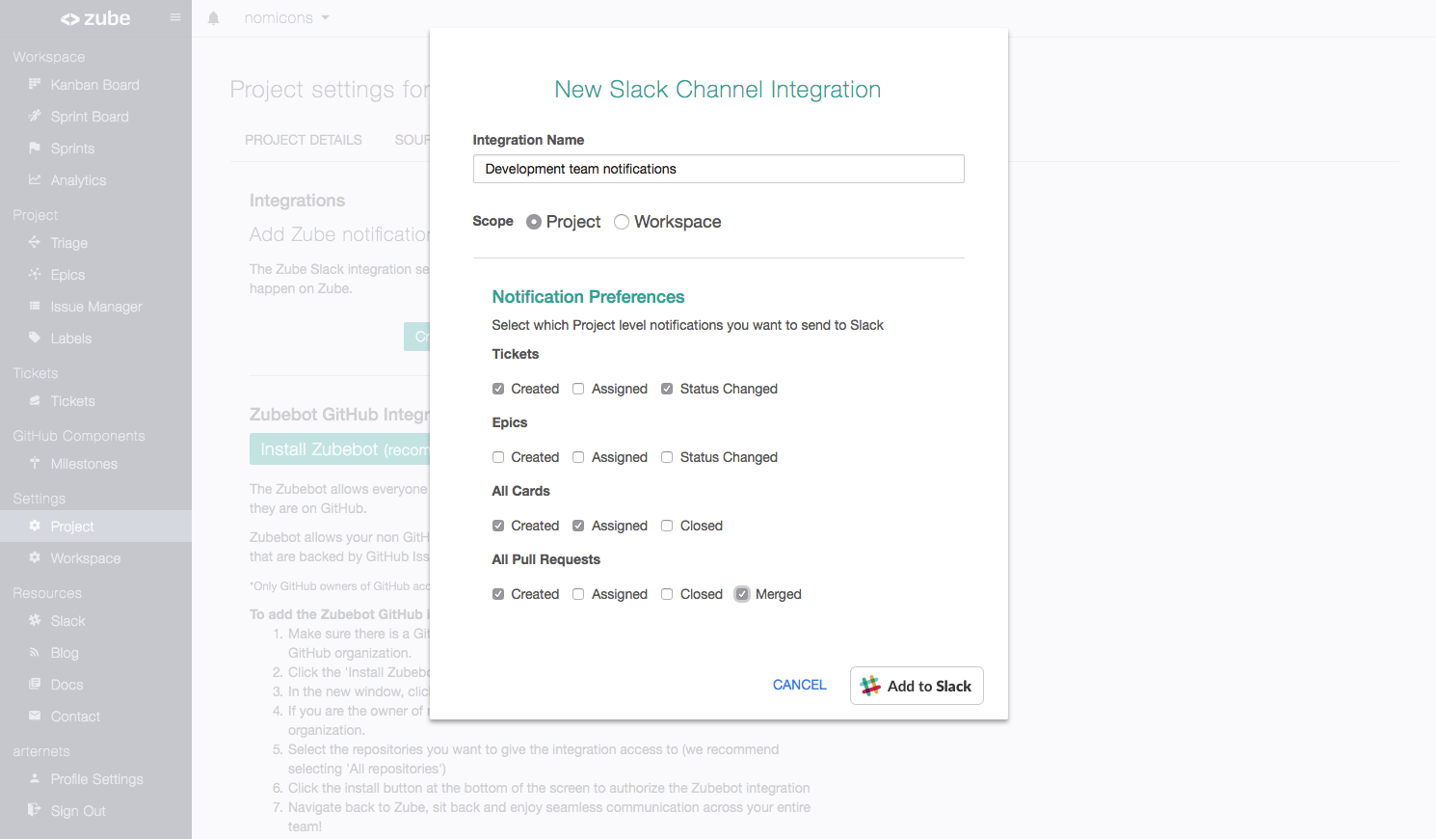Uncheck Tickets Status Changed checkbox
This screenshot has height=839, width=1436.
667,389
